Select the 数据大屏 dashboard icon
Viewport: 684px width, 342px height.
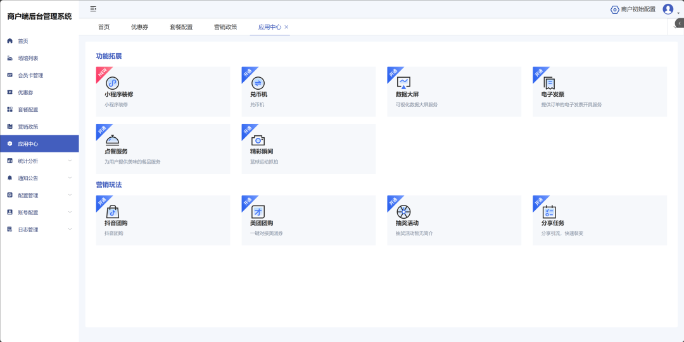[403, 83]
